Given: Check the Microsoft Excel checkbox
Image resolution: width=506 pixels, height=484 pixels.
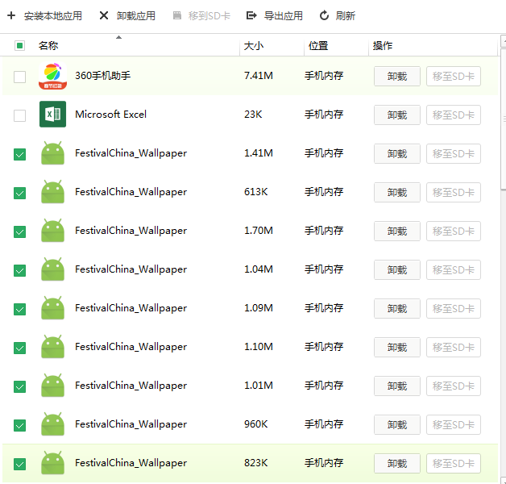Looking at the screenshot, I should tap(20, 115).
